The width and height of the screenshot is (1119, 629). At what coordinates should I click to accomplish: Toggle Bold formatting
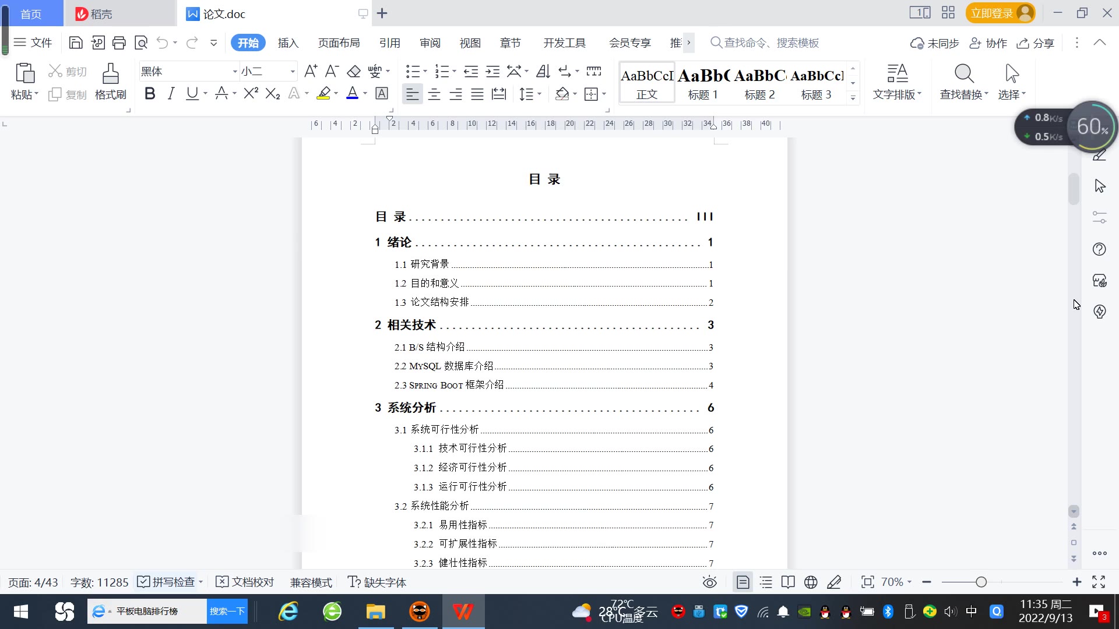[x=150, y=94]
